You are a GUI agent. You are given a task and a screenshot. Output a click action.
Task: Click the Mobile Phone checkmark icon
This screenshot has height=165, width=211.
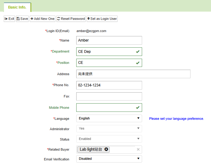(138, 108)
